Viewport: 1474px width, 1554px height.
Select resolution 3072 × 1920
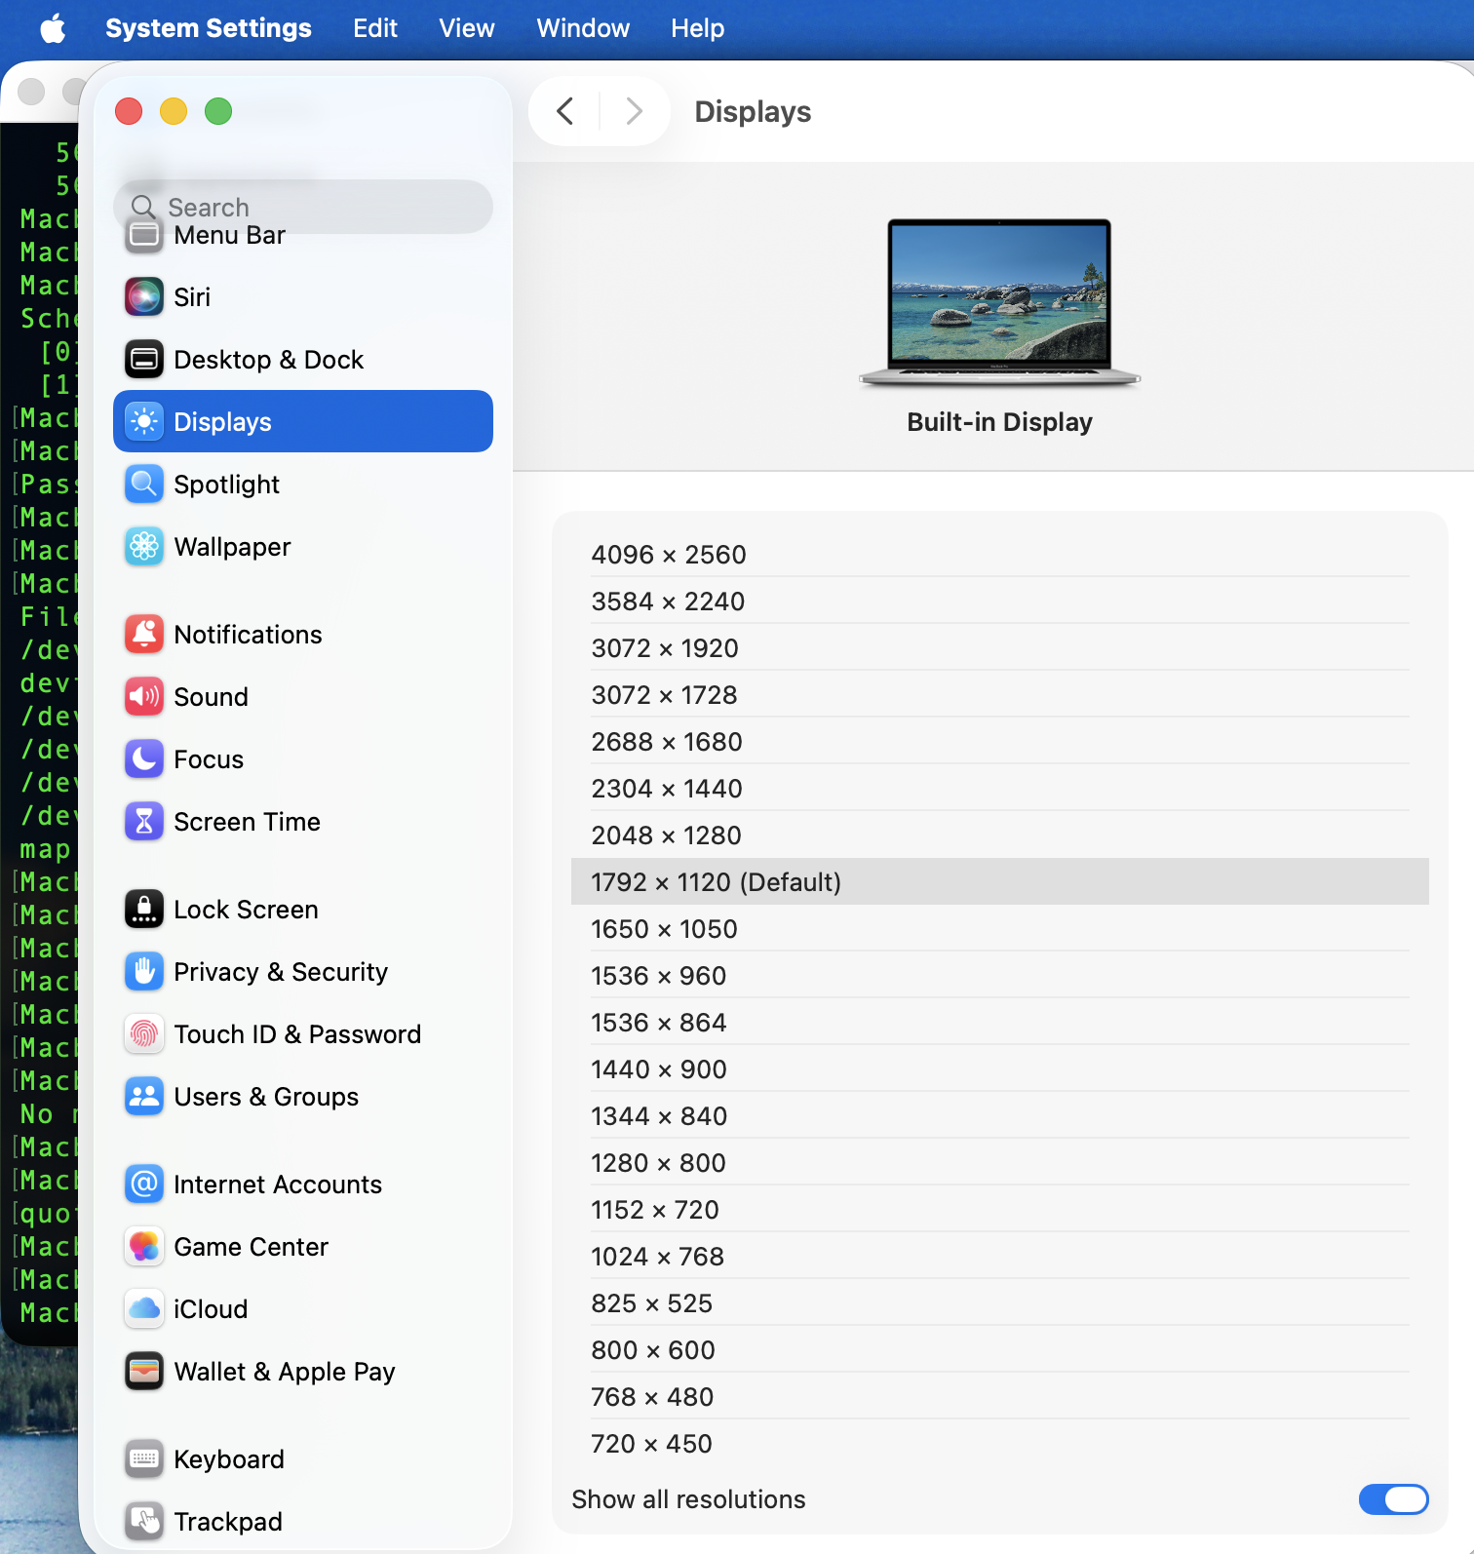click(1000, 647)
